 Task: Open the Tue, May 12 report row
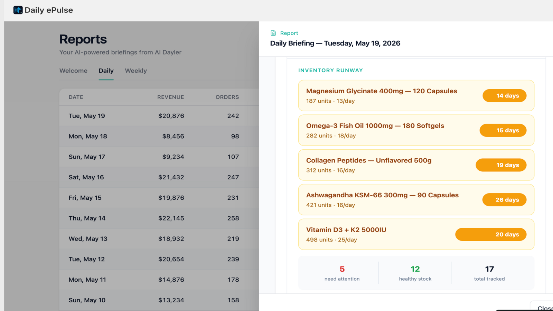(x=159, y=259)
